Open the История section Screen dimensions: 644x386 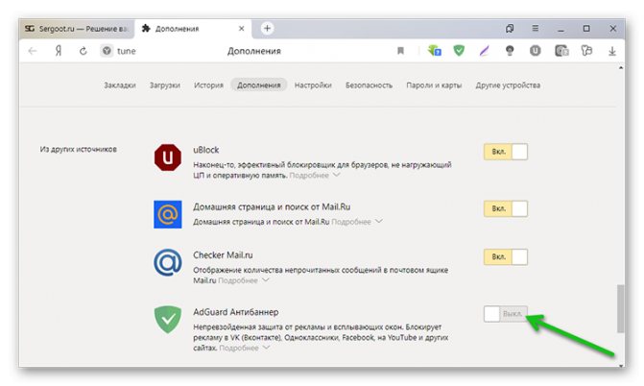[208, 85]
